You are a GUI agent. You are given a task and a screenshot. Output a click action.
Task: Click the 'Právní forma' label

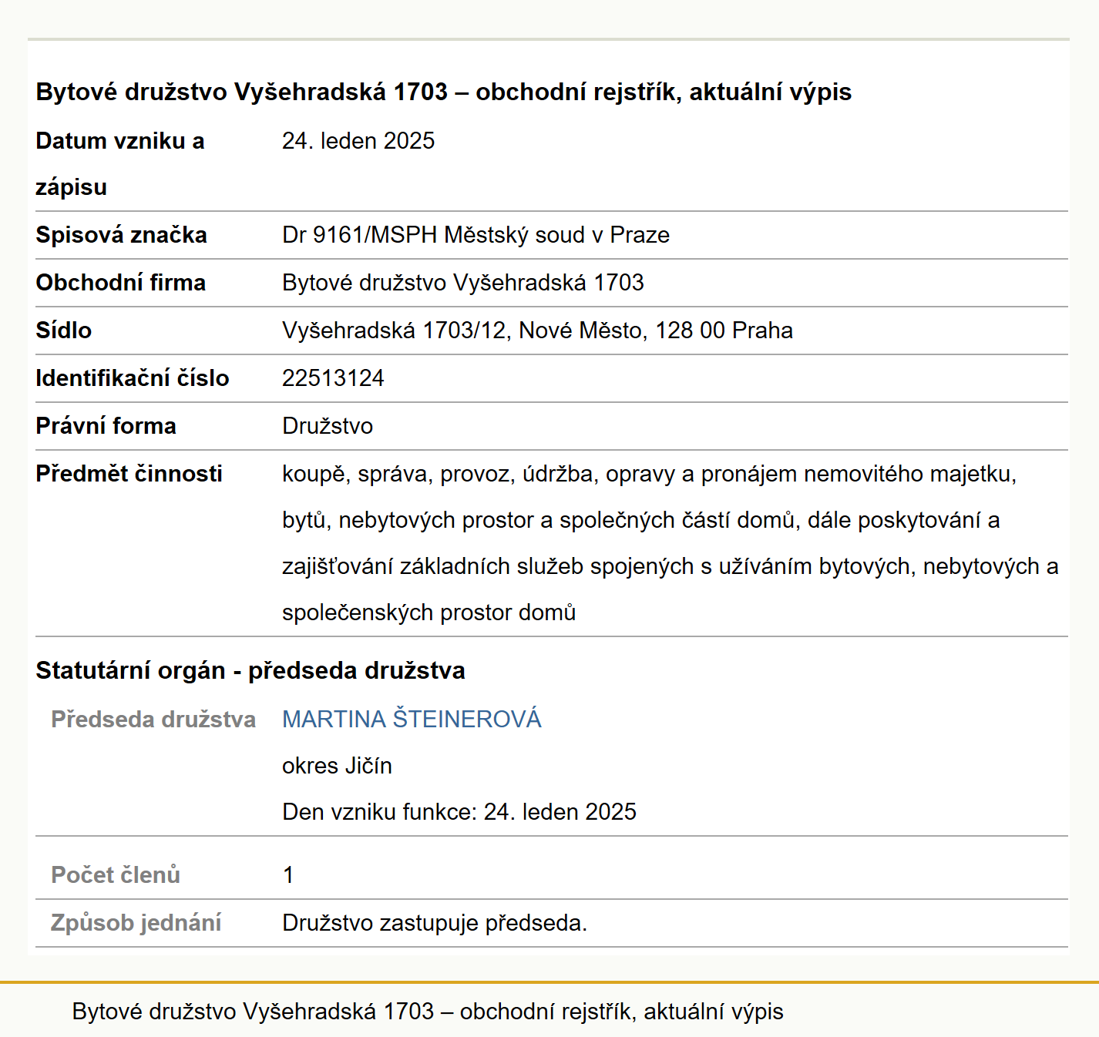[106, 426]
